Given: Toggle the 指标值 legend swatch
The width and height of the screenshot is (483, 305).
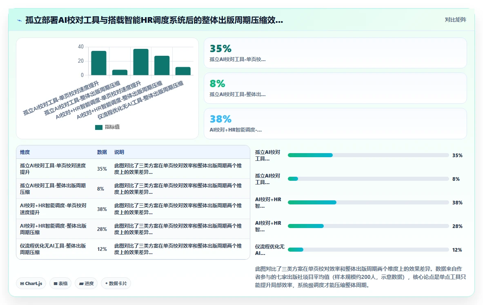Looking at the screenshot, I should pyautogui.click(x=98, y=127).
